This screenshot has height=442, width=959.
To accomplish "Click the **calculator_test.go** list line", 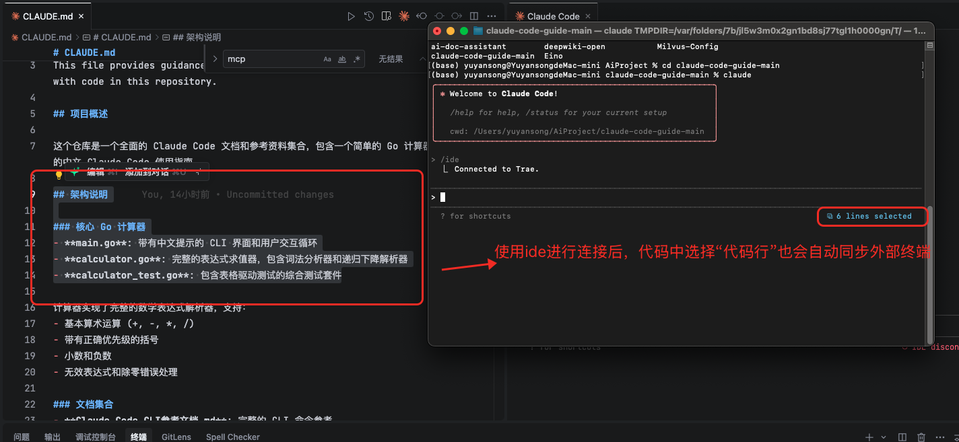I will (x=197, y=275).
